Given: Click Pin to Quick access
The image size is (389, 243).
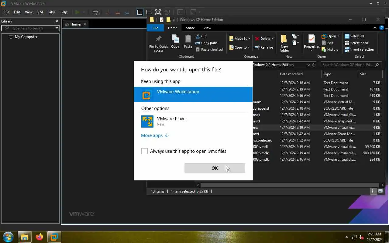Looking at the screenshot, I should (x=159, y=43).
